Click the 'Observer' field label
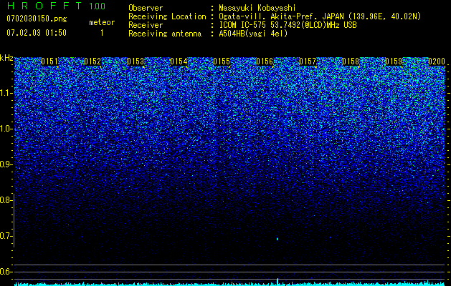 (x=146, y=8)
